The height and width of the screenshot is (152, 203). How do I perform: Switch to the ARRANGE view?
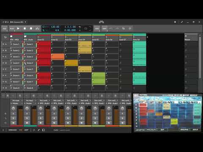tap(12, 130)
